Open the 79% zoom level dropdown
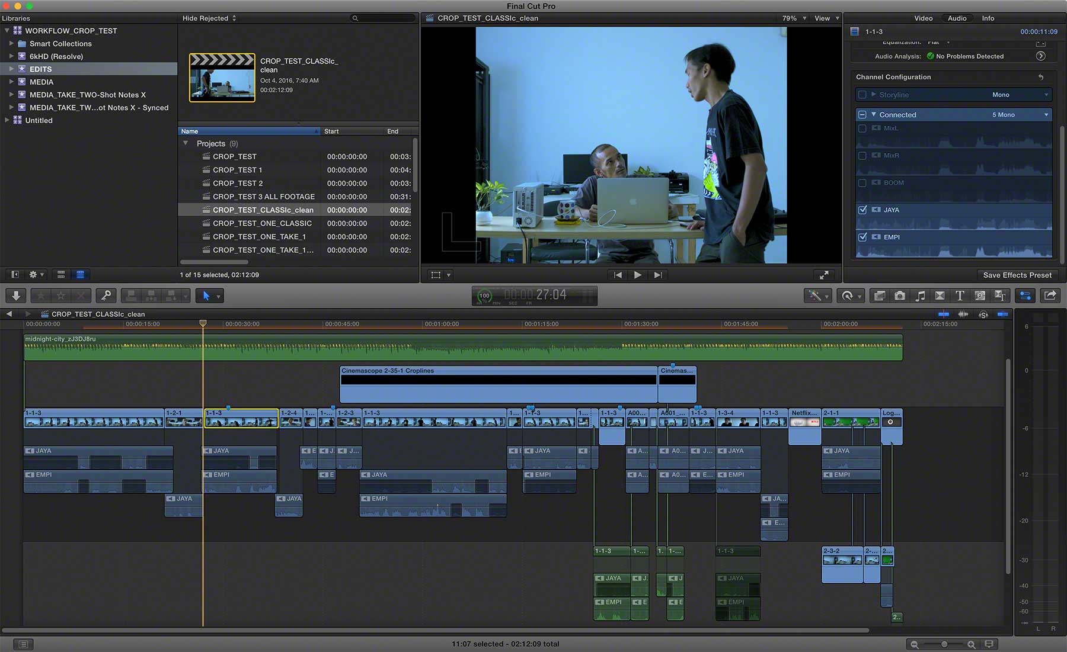This screenshot has height=652, width=1067. (x=794, y=18)
